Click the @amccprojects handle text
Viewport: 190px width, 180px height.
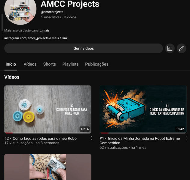point(52,12)
